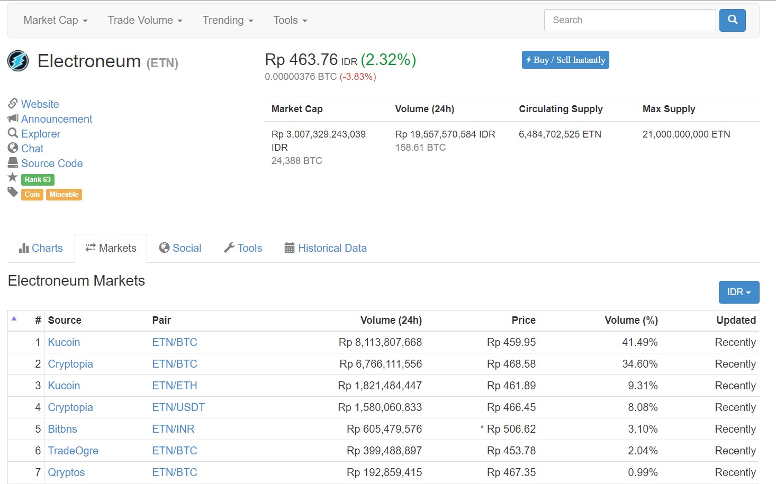Switch to the Charts tab
Image resolution: width=776 pixels, height=484 pixels.
[x=41, y=248]
